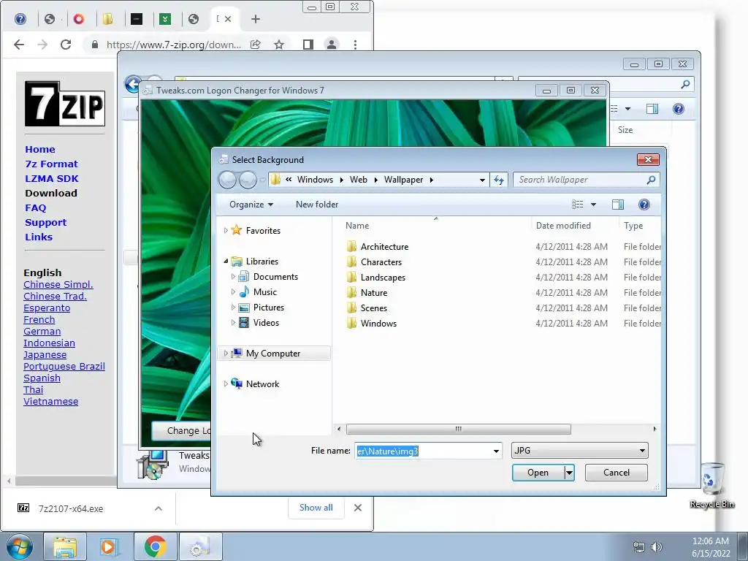Collapse the Libraries tree node
Image resolution: width=748 pixels, height=561 pixels.
(x=226, y=262)
